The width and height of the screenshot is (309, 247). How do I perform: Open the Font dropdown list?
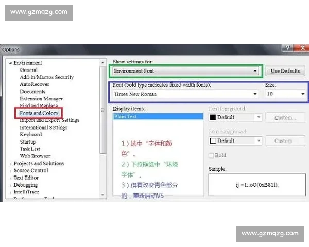tap(186, 94)
